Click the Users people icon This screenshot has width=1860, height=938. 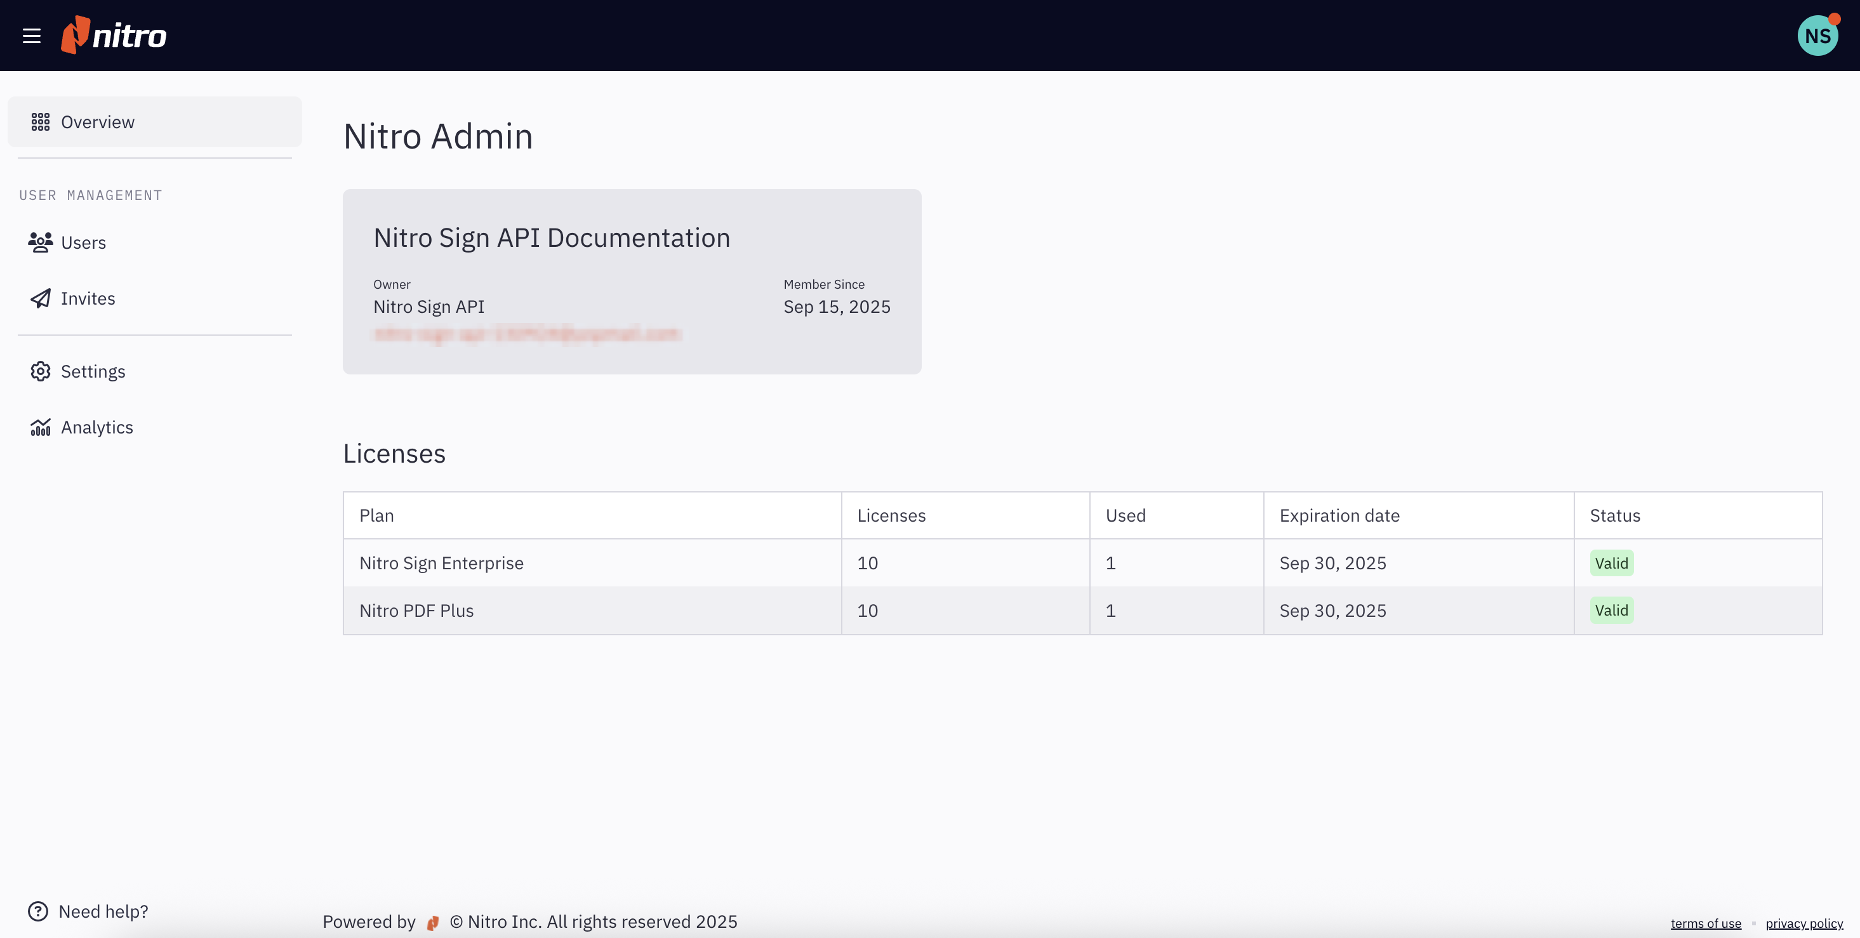41,242
